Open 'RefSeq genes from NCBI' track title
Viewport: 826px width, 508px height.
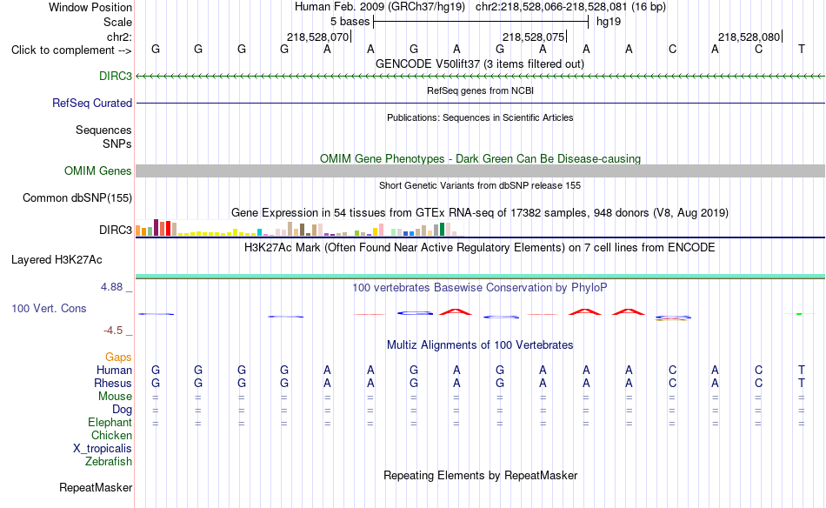(480, 90)
